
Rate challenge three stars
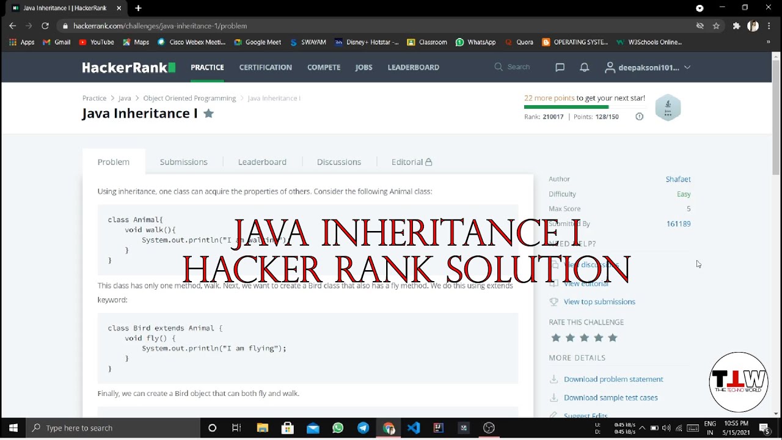[584, 337]
